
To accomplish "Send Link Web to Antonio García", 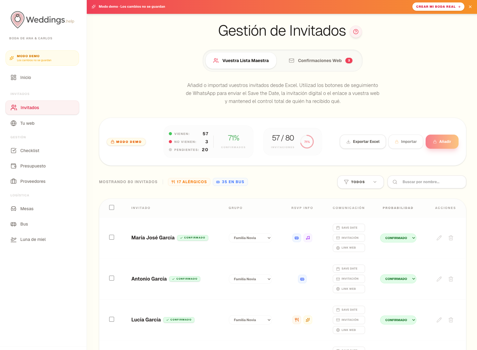I will 349,289.
